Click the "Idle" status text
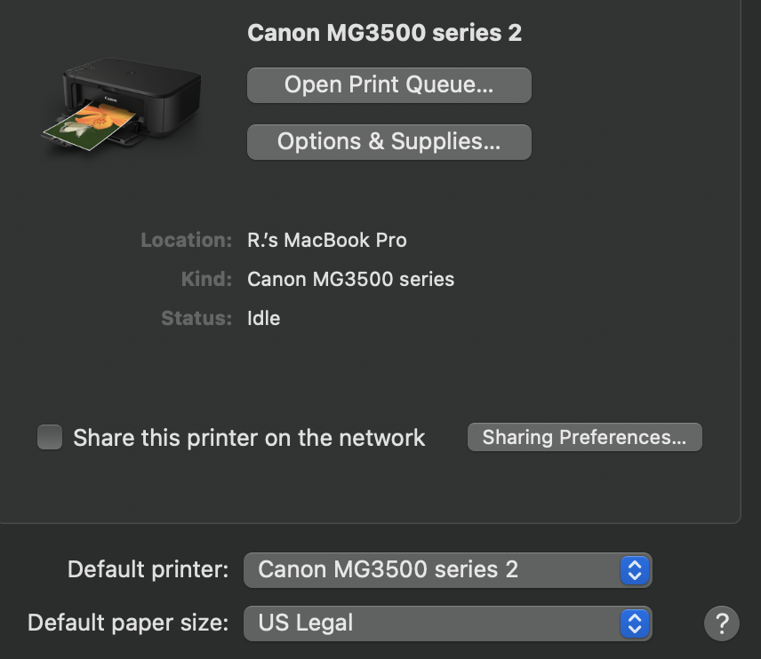Screen dimensions: 761x659 (263, 318)
